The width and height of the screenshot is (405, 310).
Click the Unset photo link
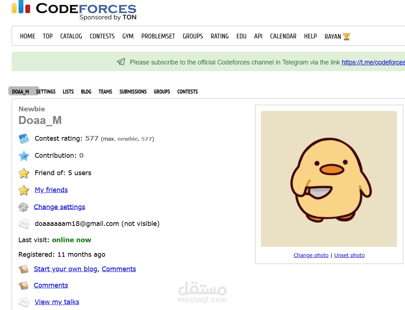[349, 255]
